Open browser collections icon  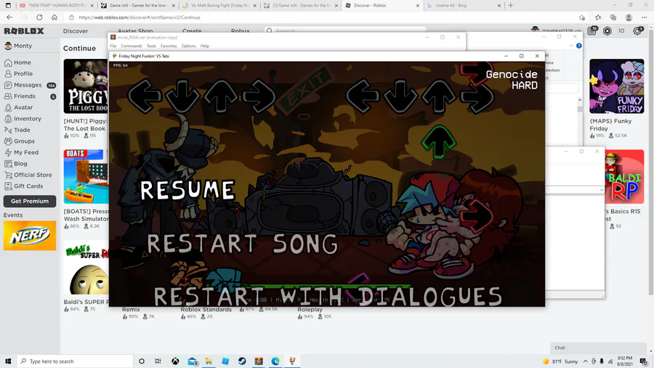613,17
